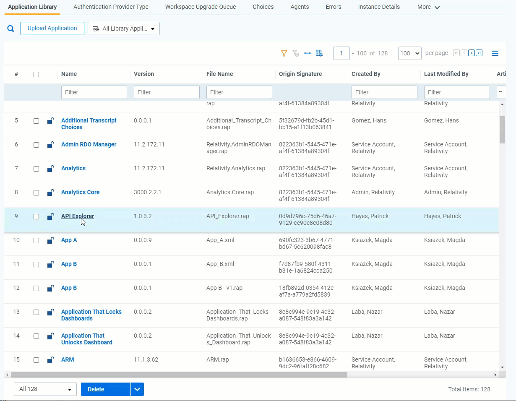The height and width of the screenshot is (401, 516).
Task: Click the lock icon for Analytics Core
Action: (x=50, y=193)
